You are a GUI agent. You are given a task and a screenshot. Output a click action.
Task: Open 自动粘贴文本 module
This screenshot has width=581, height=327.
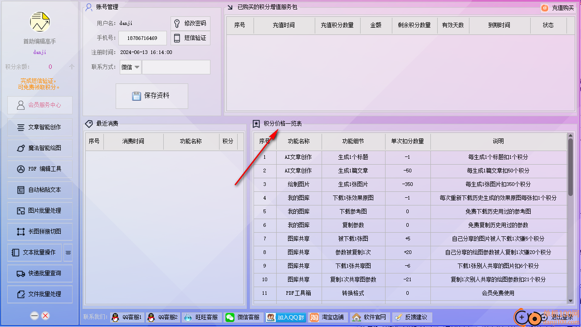[x=40, y=190]
